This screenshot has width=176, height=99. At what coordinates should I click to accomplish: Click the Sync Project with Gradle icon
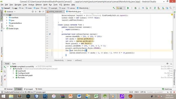[x=155, y=8]
